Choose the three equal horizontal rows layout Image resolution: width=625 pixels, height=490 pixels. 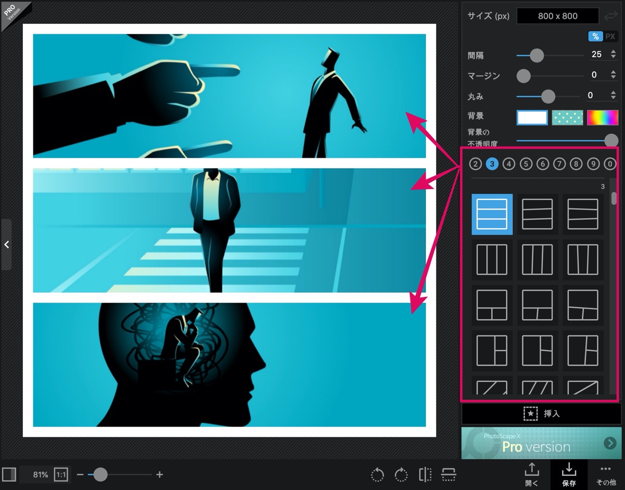(x=492, y=214)
